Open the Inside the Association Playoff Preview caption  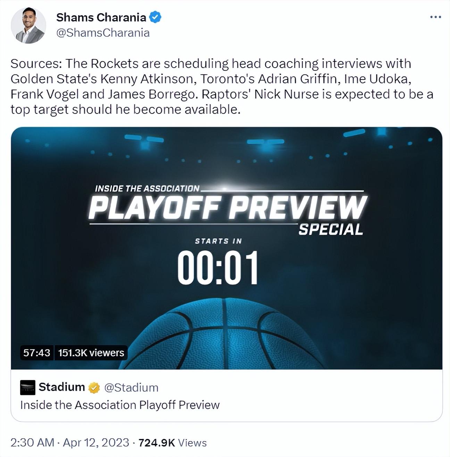point(120,405)
